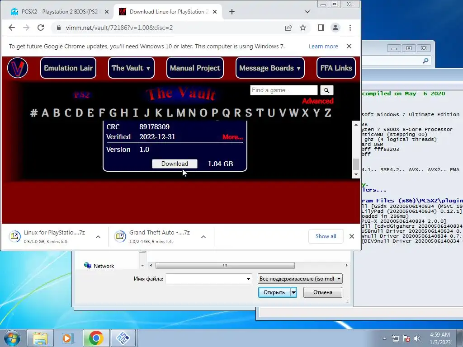The image size is (463, 347).
Task: Browse games starting with #
Action: 34,113
